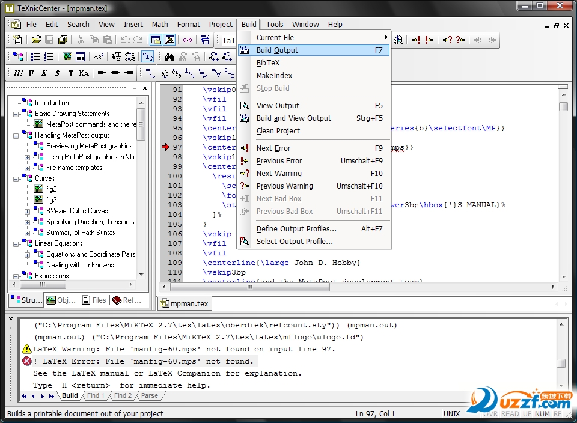The image size is (577, 423).
Task: Toggle the output pane hammer button
Action: point(170,40)
